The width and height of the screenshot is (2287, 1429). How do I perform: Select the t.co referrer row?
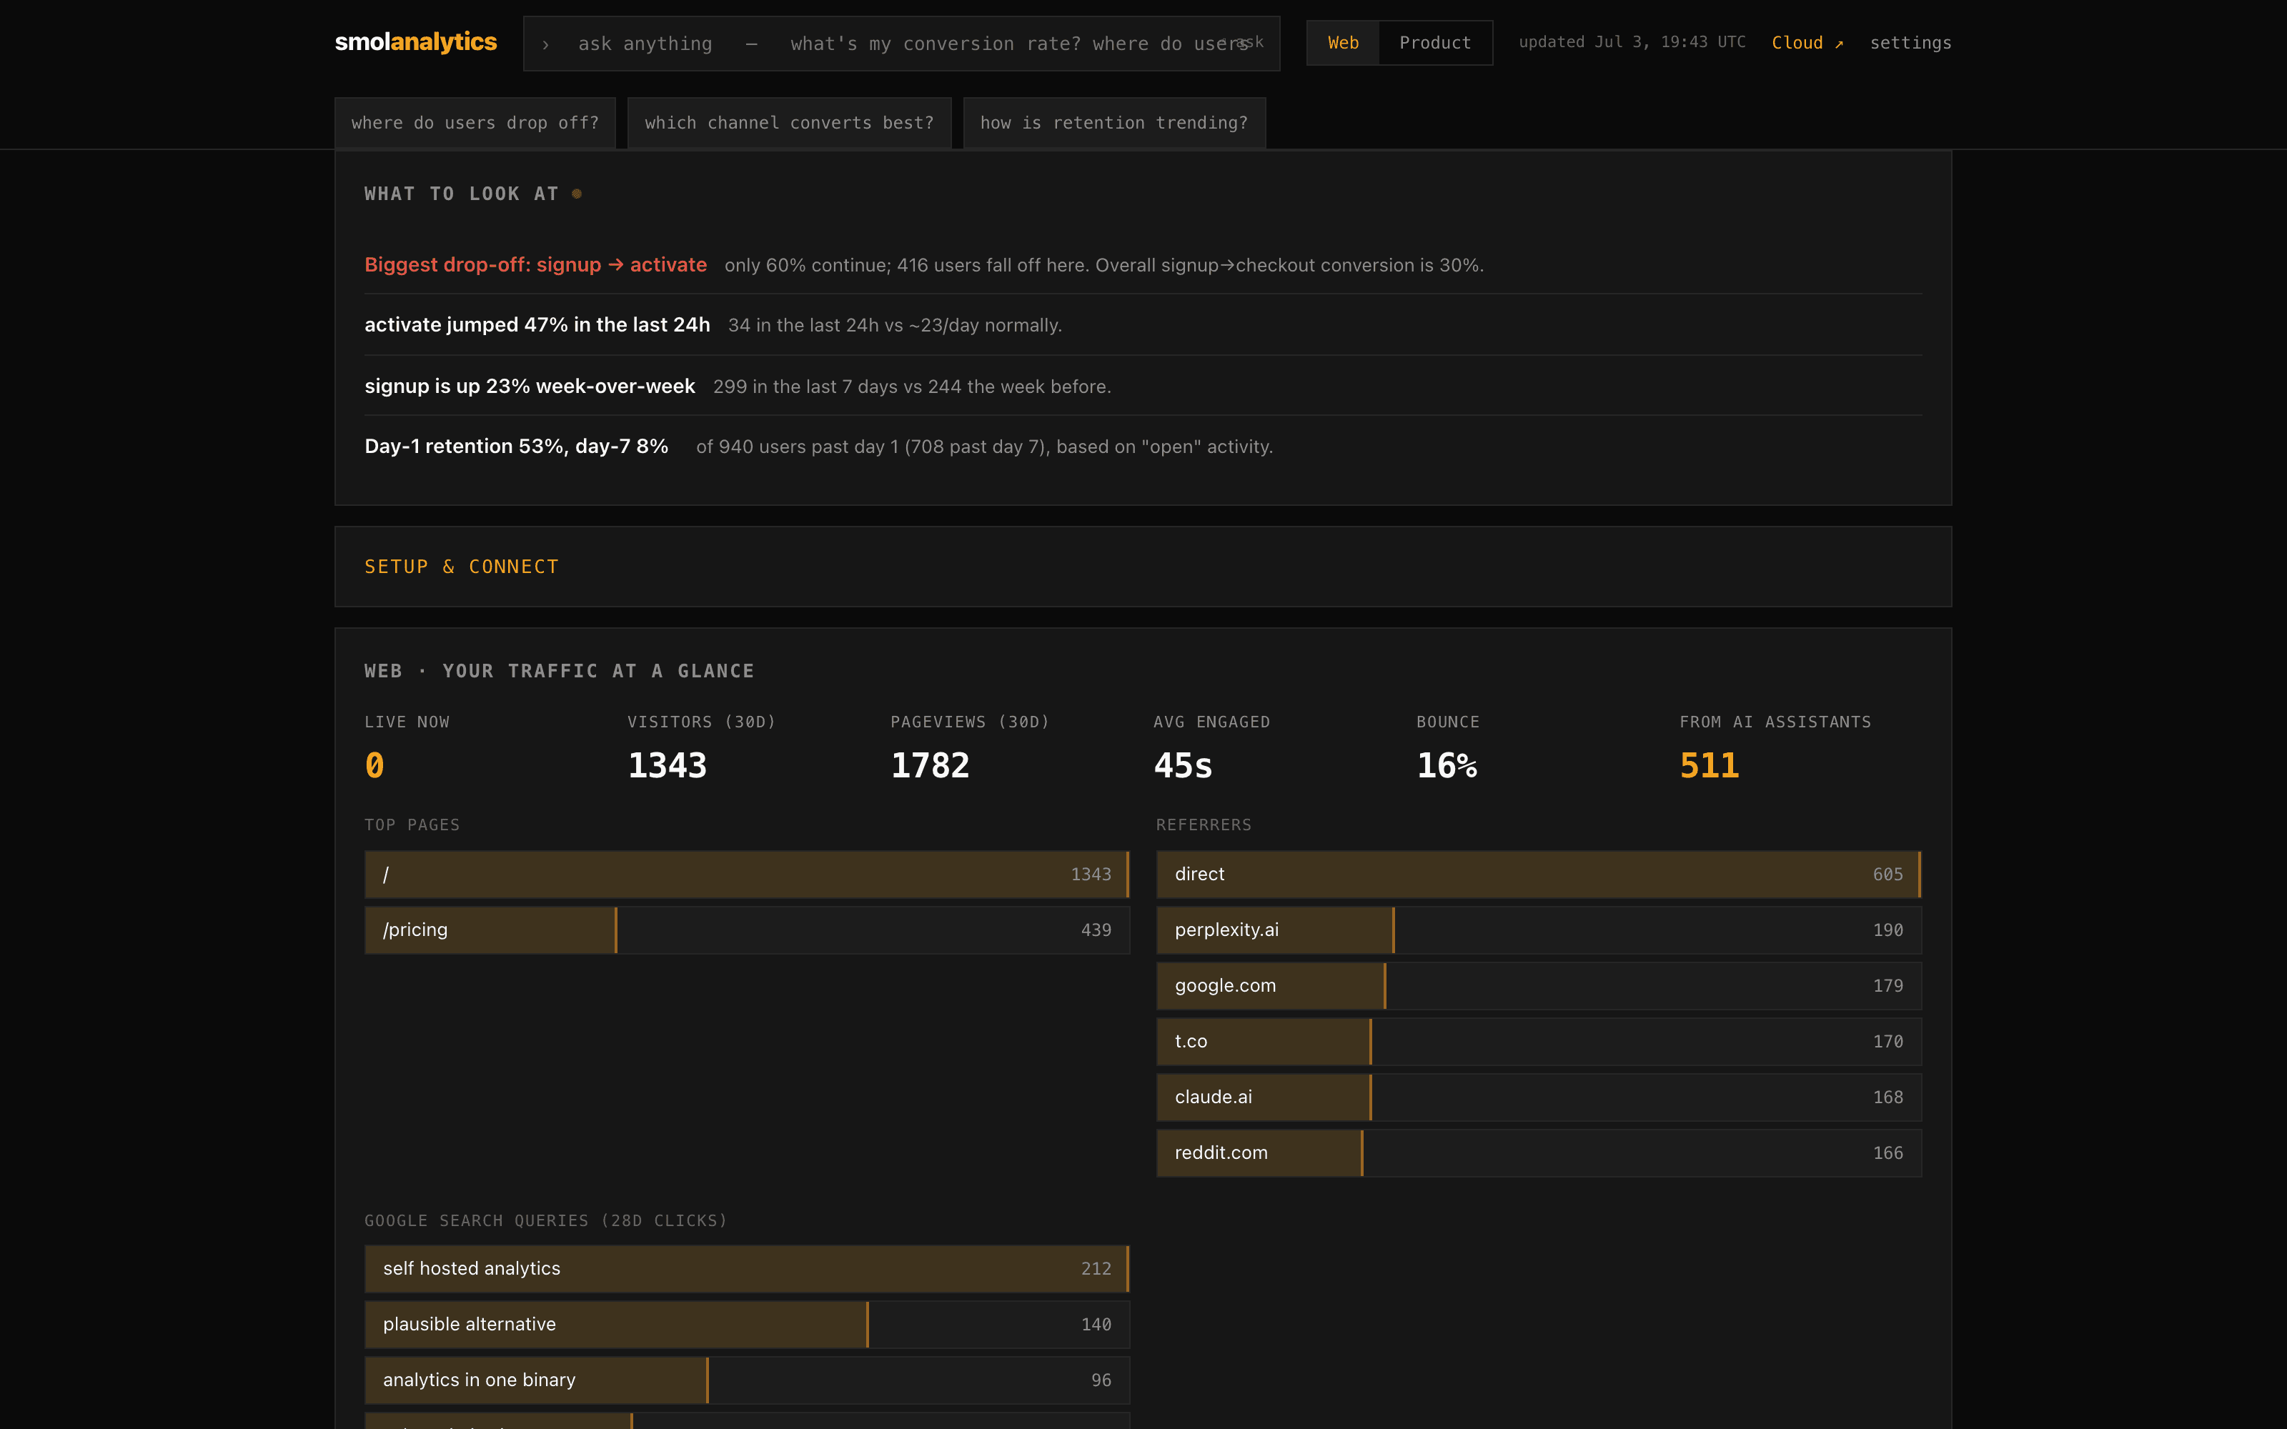pos(1539,1042)
